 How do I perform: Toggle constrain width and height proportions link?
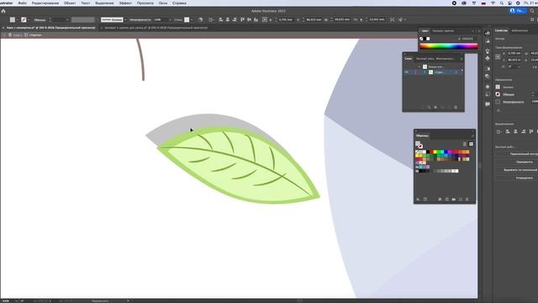(x=356, y=19)
